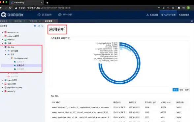Reload the page with the browser refresh button
The width and height of the screenshot is (194, 122).
click(10, 8)
